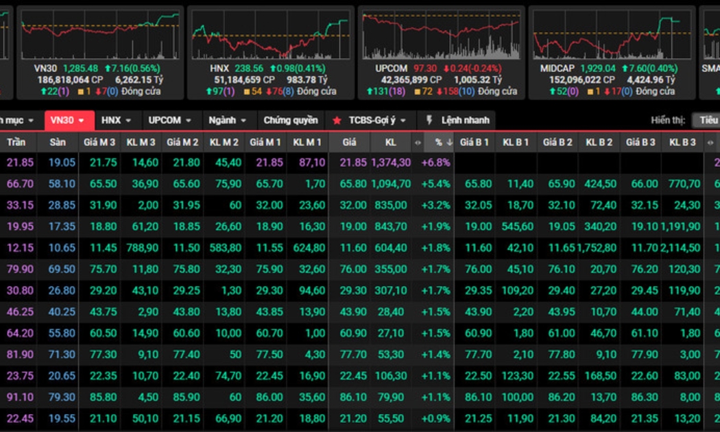Viewport: 720px width, 432px height.
Task: Click the Trần column header
Action: coord(16,142)
